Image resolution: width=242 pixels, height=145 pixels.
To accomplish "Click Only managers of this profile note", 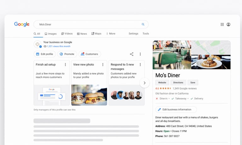I will point(55,110).
